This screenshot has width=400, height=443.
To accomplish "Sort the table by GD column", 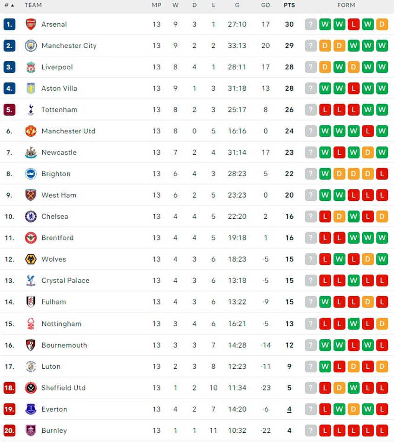I will (266, 5).
